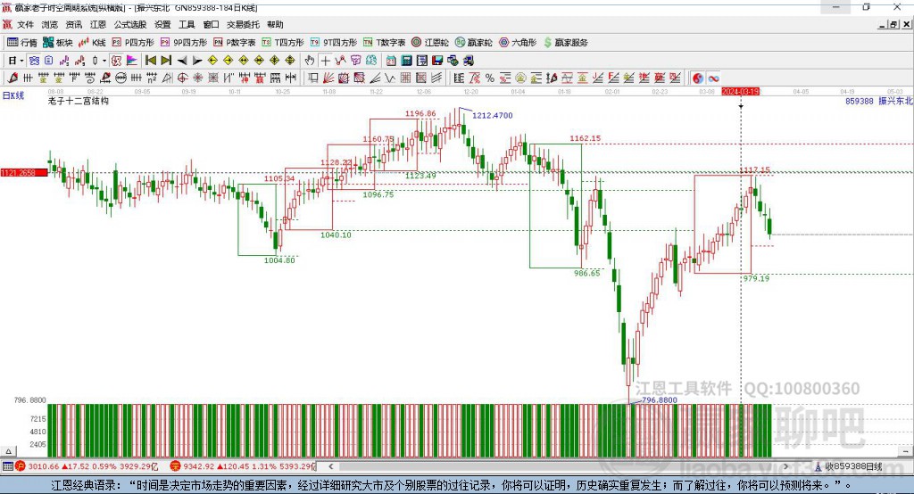Image resolution: width=914 pixels, height=494 pixels.
Task: Click the 859388 振兴东北 stock label
Action: tap(879, 101)
